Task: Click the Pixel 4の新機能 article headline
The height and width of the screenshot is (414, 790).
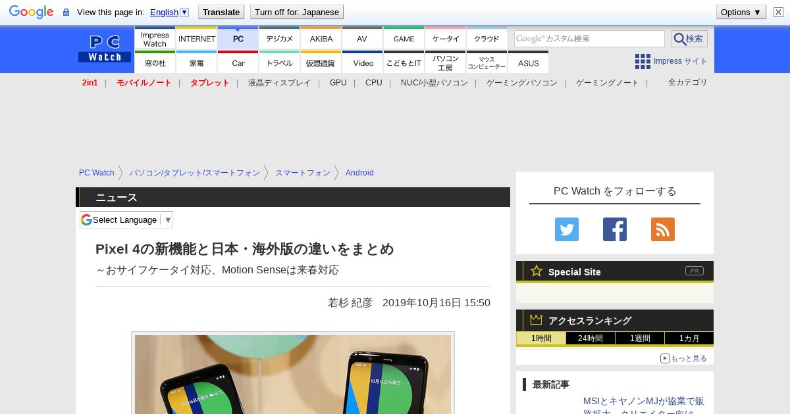Action: (244, 249)
